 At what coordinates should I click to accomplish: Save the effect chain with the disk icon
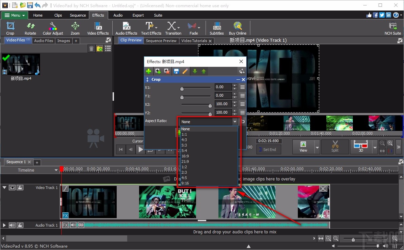176,71
